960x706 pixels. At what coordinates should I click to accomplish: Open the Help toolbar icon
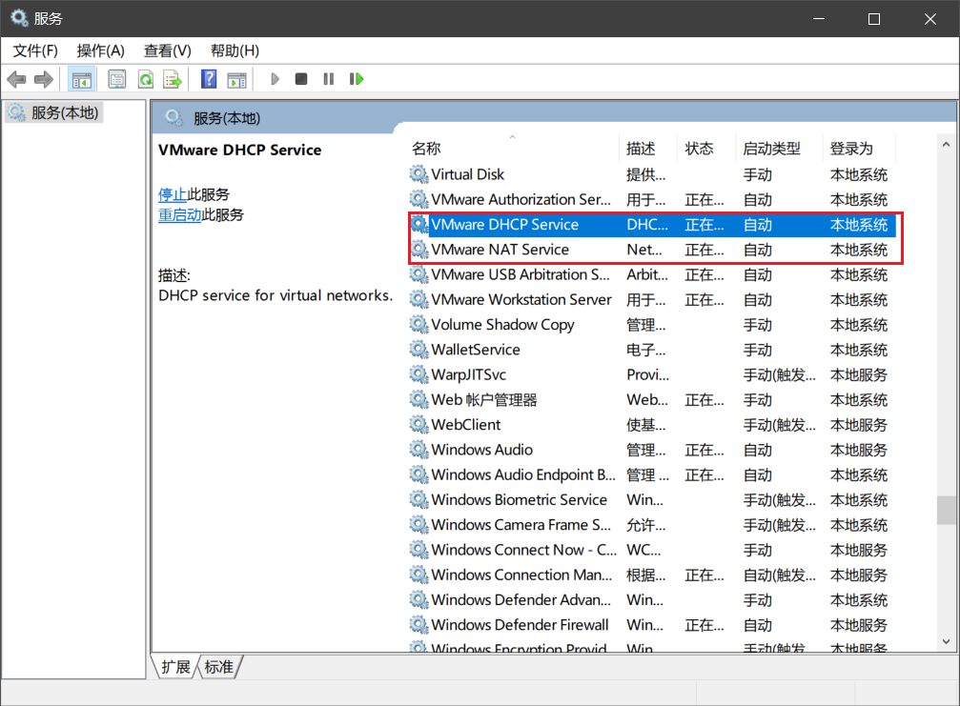coord(209,79)
